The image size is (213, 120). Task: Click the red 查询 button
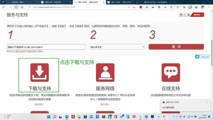tap(176, 47)
